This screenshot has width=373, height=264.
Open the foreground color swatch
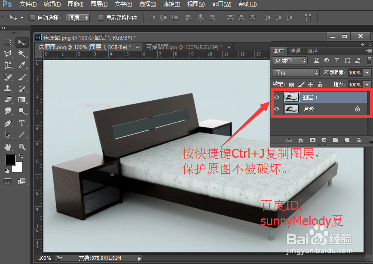[x=10, y=160]
